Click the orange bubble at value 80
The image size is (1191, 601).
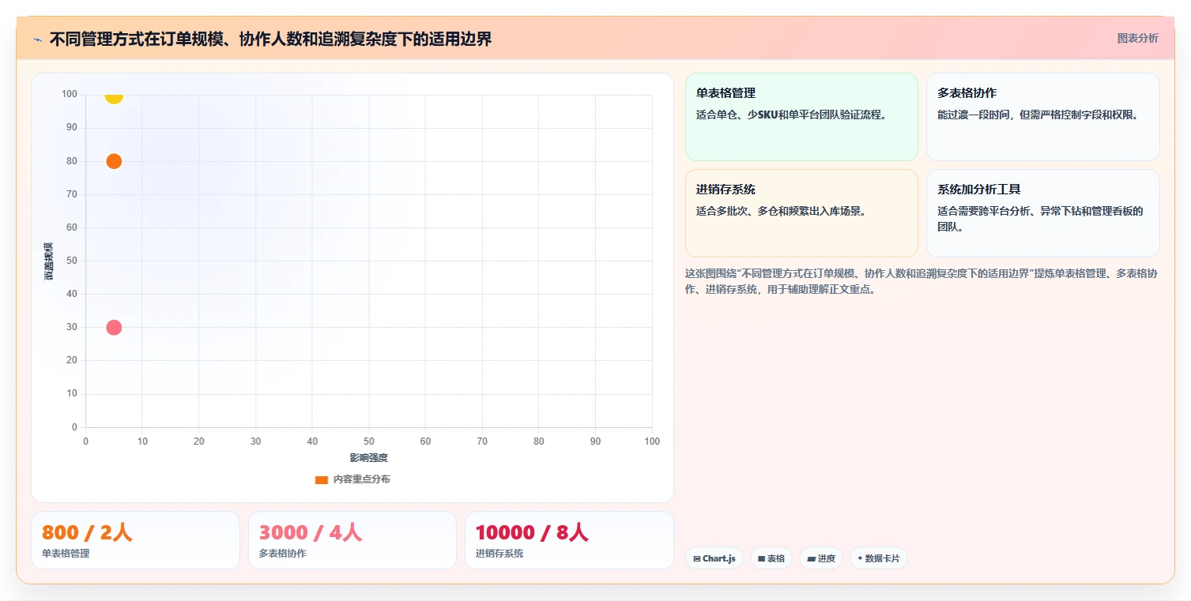coord(114,161)
